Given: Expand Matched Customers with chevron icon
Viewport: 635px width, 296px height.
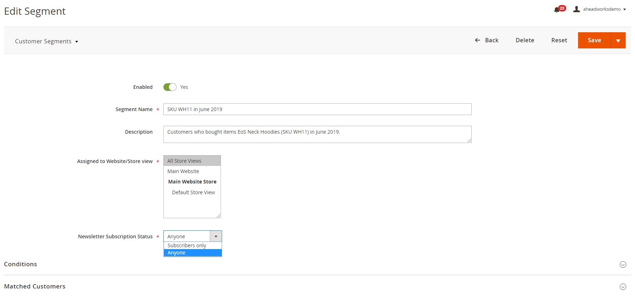Looking at the screenshot, I should [623, 287].
